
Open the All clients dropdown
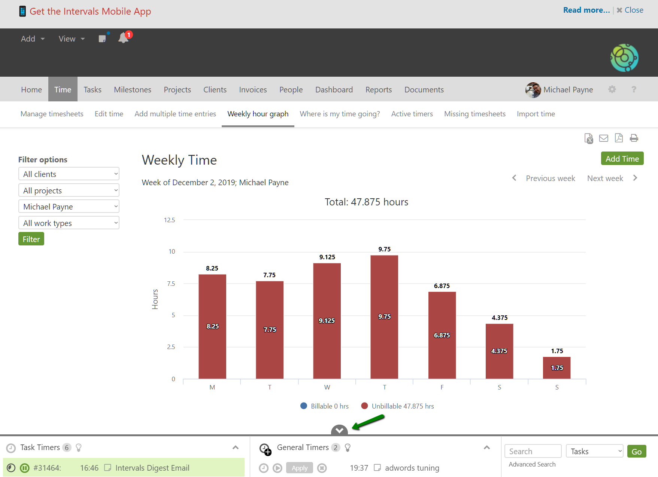69,174
